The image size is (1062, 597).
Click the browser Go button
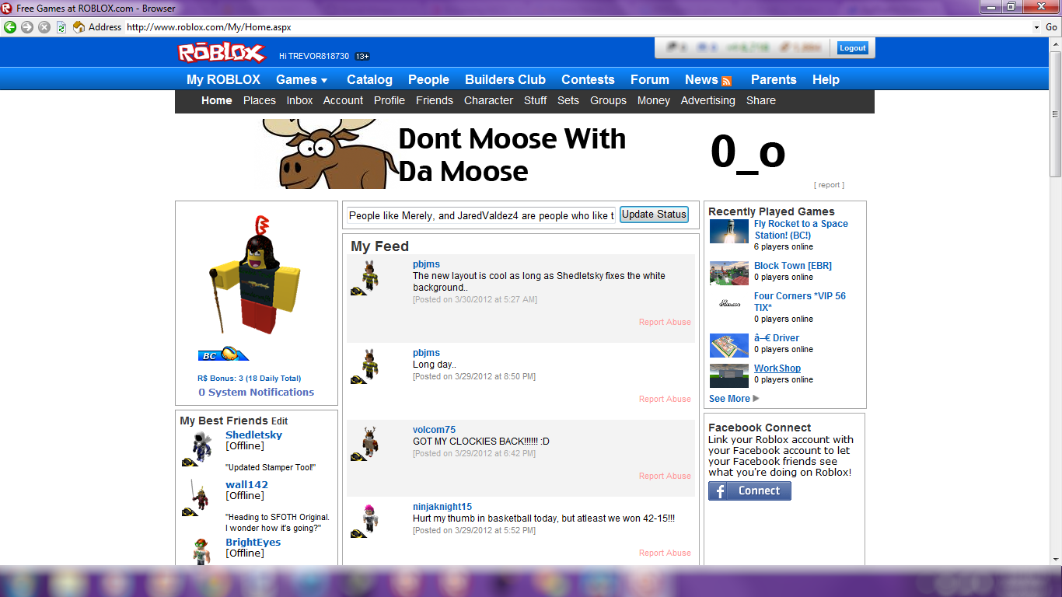pyautogui.click(x=1051, y=26)
